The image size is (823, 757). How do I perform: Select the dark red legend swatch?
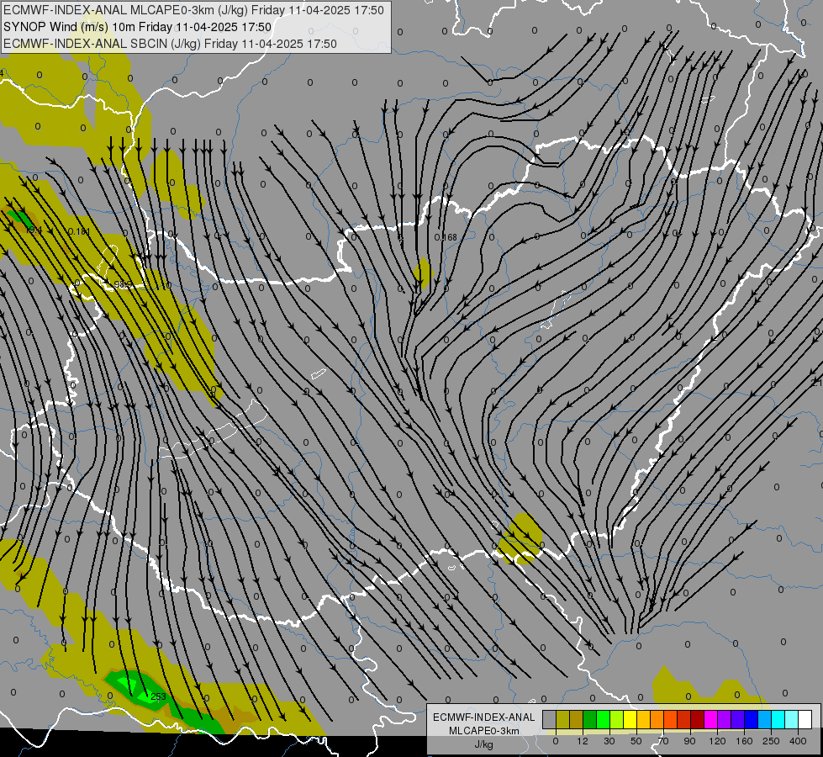697,720
